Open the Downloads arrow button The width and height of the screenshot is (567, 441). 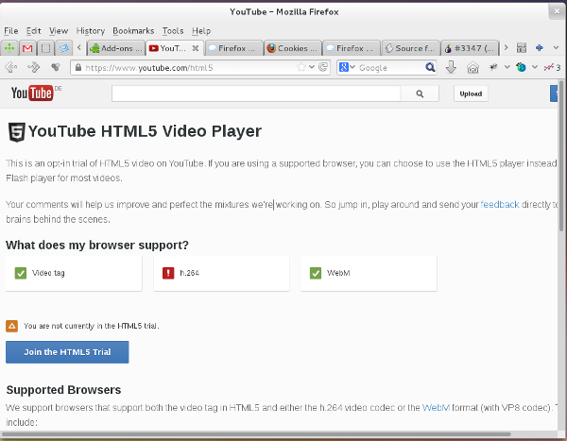pyautogui.click(x=451, y=67)
